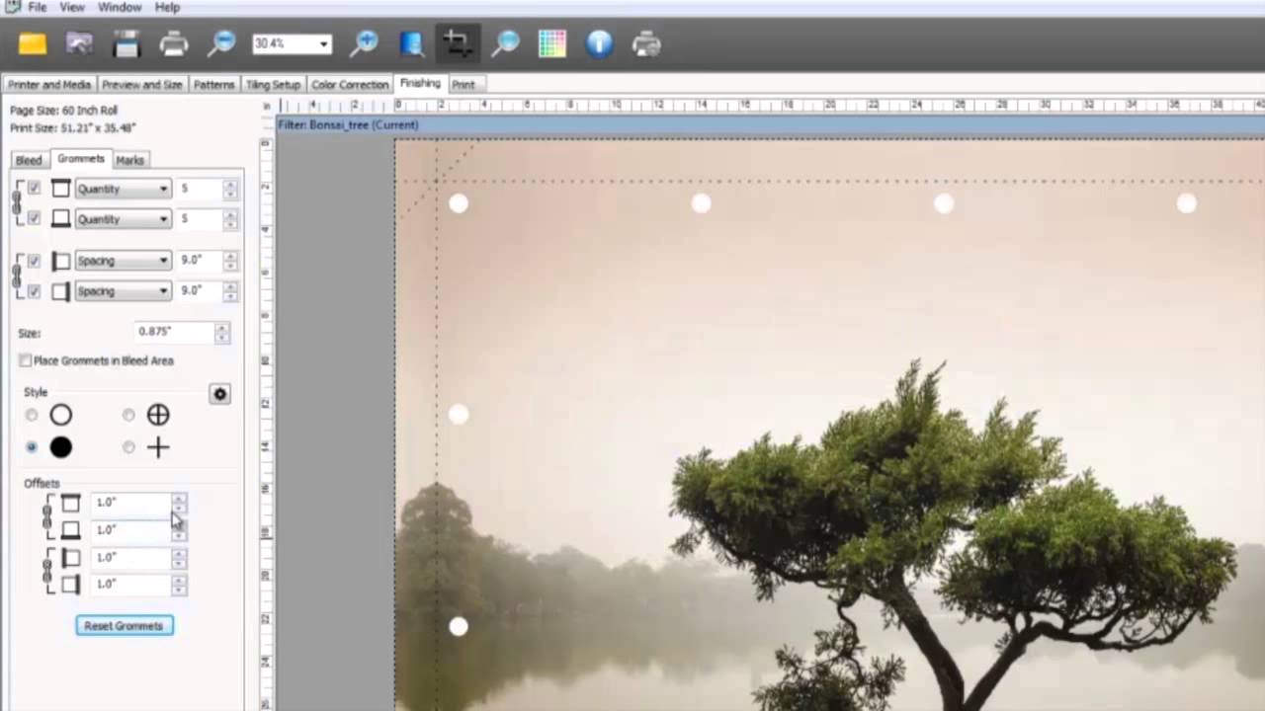Click the right edge icon in grommet rows
This screenshot has width=1265, height=711.
click(61, 291)
